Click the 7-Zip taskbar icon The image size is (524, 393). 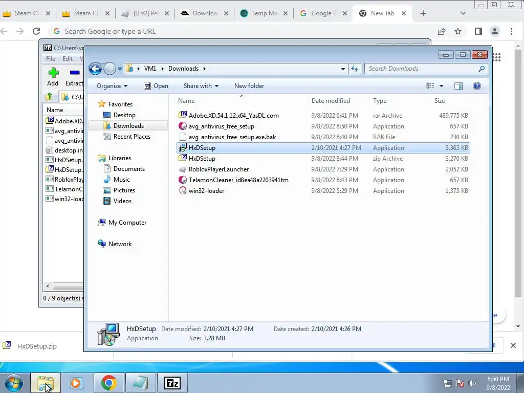coord(172,383)
